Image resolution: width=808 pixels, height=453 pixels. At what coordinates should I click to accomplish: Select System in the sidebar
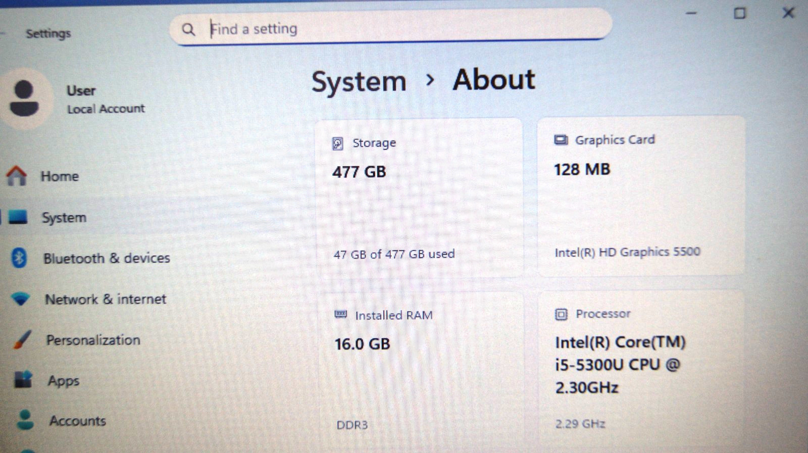[x=64, y=218]
